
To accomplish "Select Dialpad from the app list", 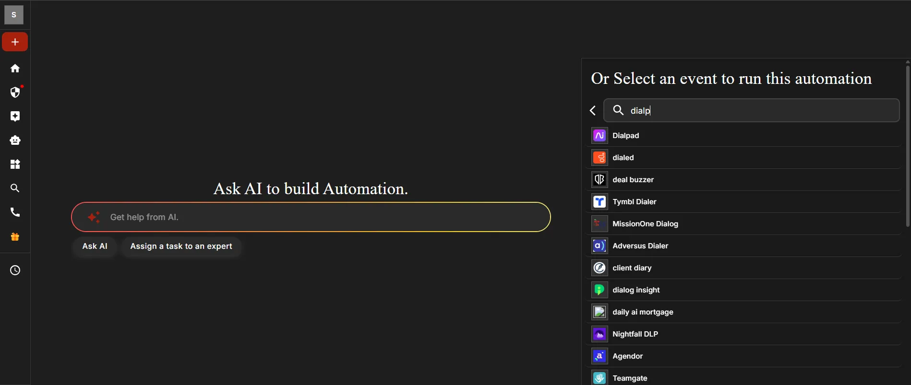I will tap(626, 136).
